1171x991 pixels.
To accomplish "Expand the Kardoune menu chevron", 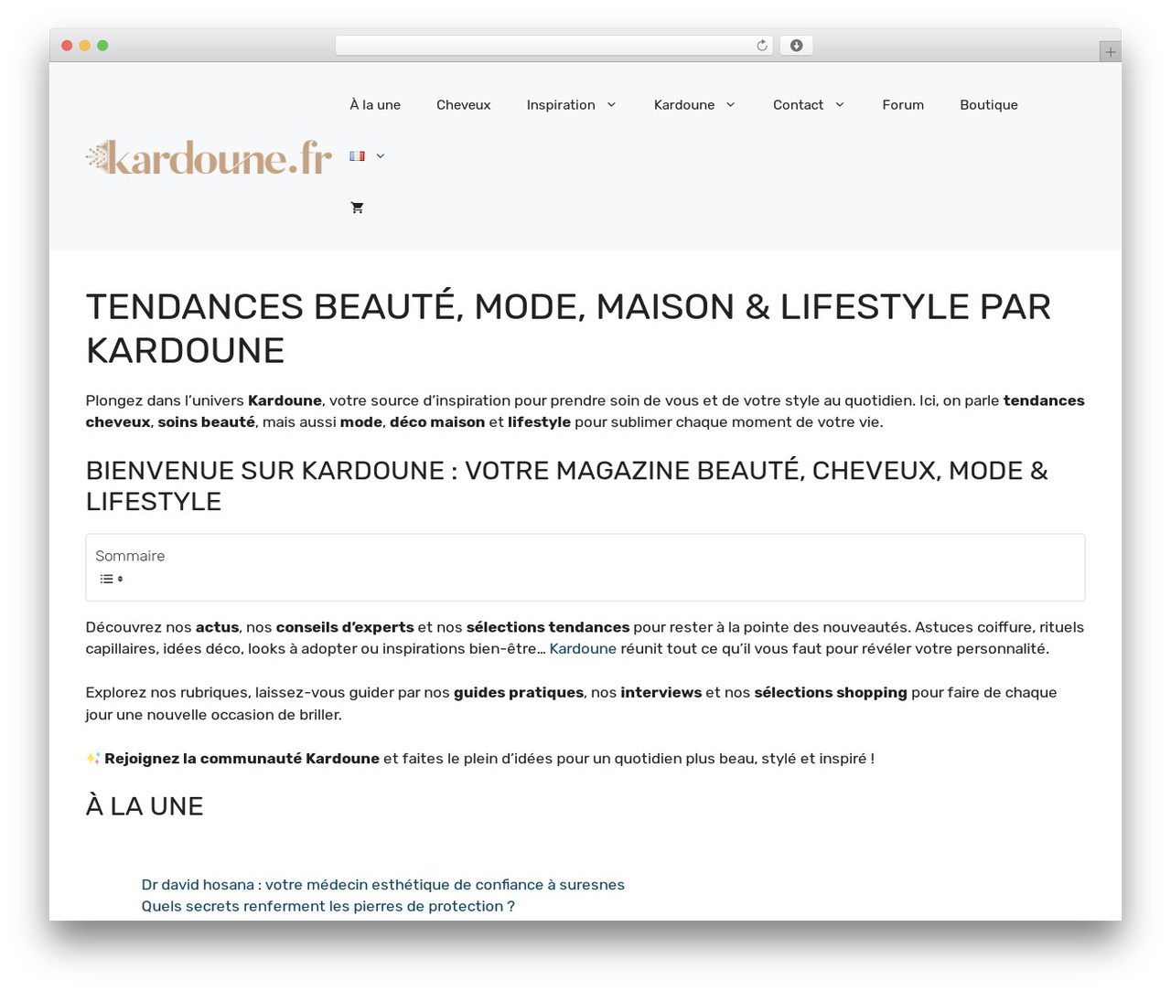I will pos(730,105).
